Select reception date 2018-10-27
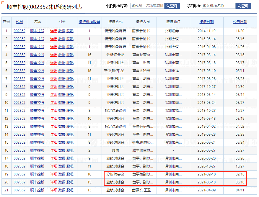The image size is (259, 197). [207, 111]
